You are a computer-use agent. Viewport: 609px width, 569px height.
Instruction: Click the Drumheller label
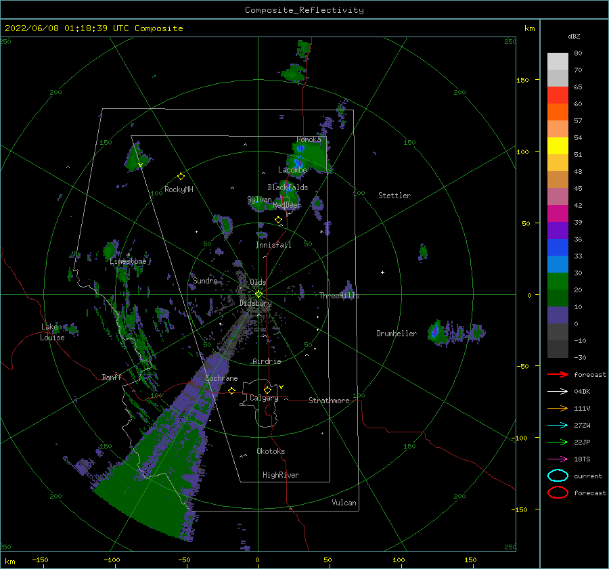click(x=397, y=334)
